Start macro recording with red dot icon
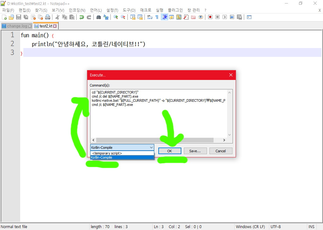This screenshot has width=323, height=230. point(210,17)
